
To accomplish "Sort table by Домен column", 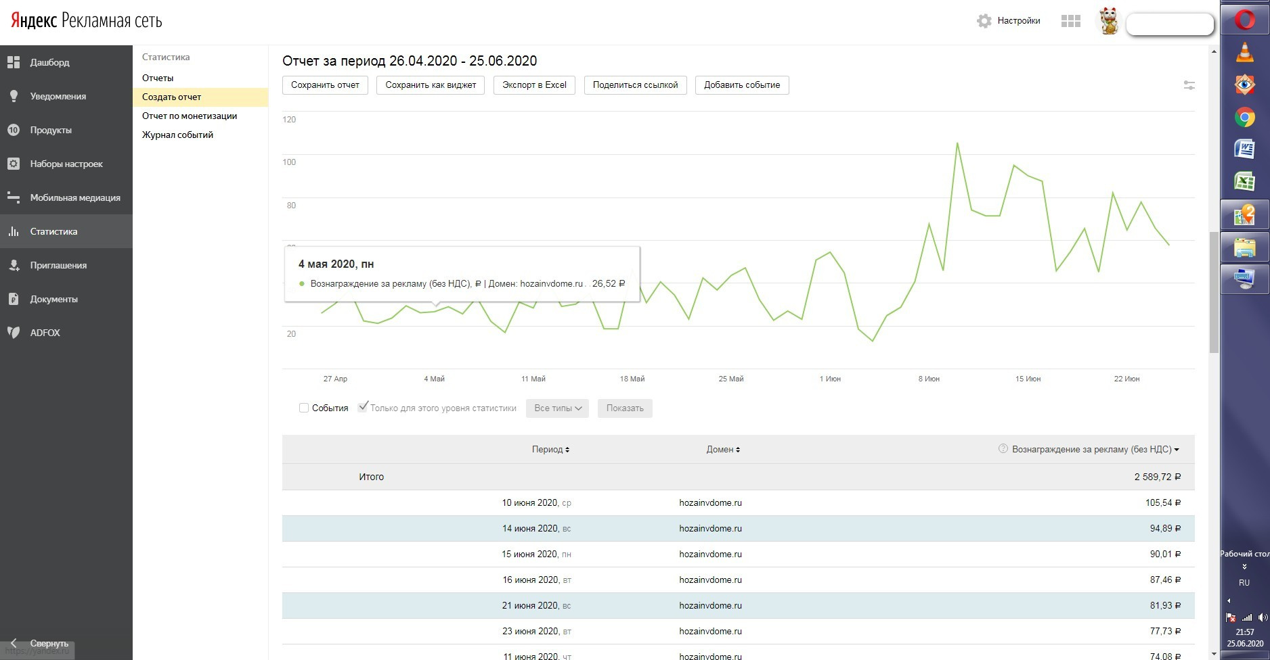I will [723, 450].
